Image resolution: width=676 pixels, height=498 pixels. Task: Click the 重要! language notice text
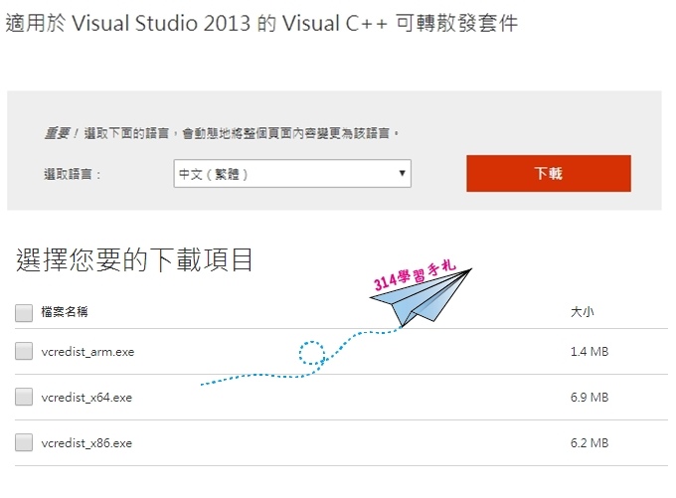coord(222,133)
